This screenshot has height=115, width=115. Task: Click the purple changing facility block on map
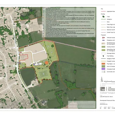tap(34, 64)
